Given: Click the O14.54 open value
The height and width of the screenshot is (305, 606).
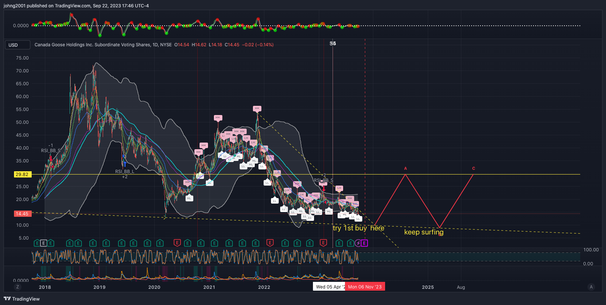Looking at the screenshot, I should coord(182,45).
